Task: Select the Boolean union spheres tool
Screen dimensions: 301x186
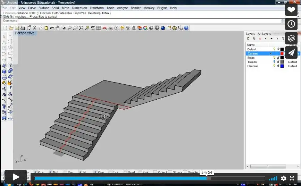Action: click(x=10, y=71)
